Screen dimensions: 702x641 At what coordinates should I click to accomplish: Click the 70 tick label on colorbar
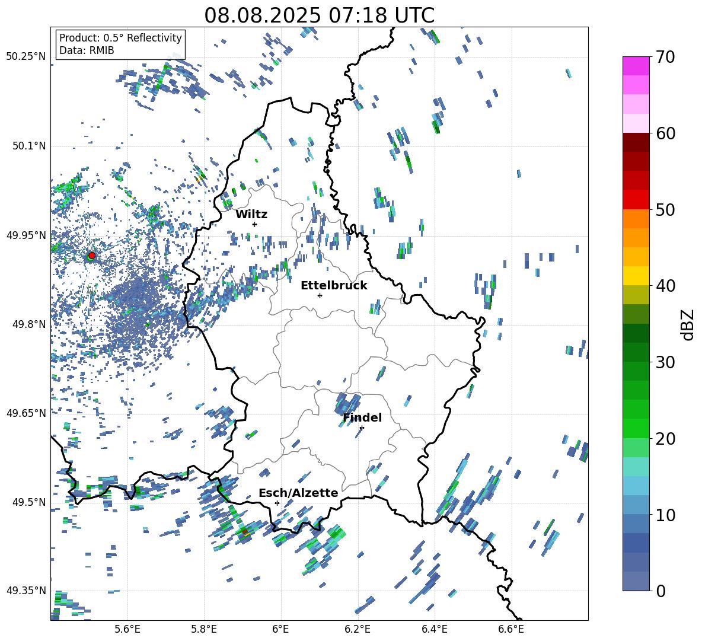(665, 57)
